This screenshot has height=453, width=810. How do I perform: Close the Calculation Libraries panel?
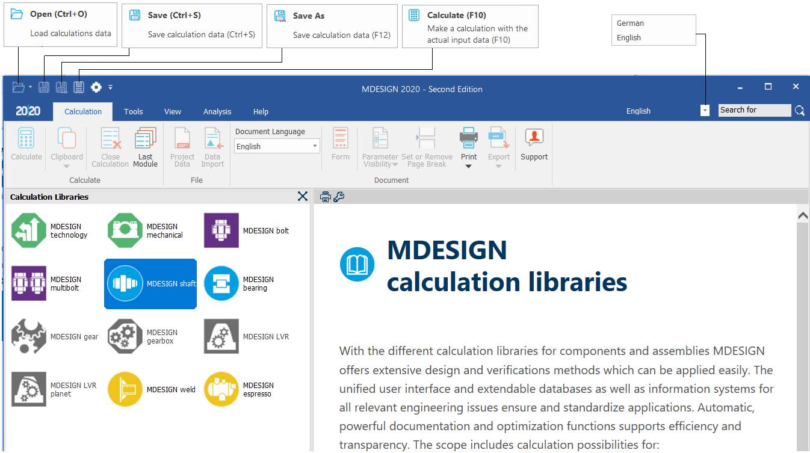pyautogui.click(x=303, y=196)
